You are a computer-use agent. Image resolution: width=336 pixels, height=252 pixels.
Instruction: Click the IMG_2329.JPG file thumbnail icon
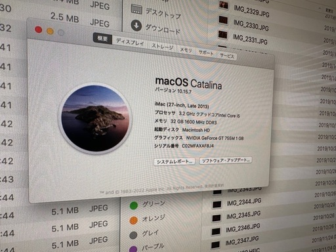[x=224, y=5]
